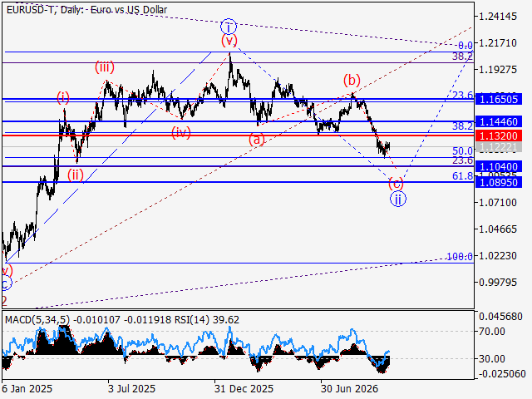This screenshot has height=399, width=532.
Task: Click the 0.045680 indicator axis value
Action: pyautogui.click(x=500, y=317)
